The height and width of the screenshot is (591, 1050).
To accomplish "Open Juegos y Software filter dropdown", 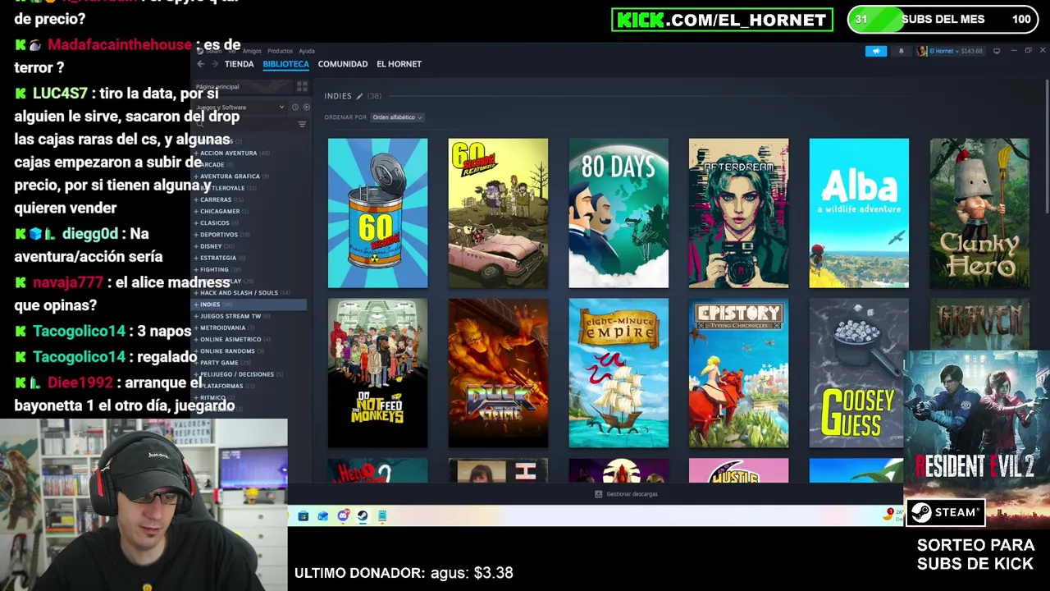I will tap(240, 108).
